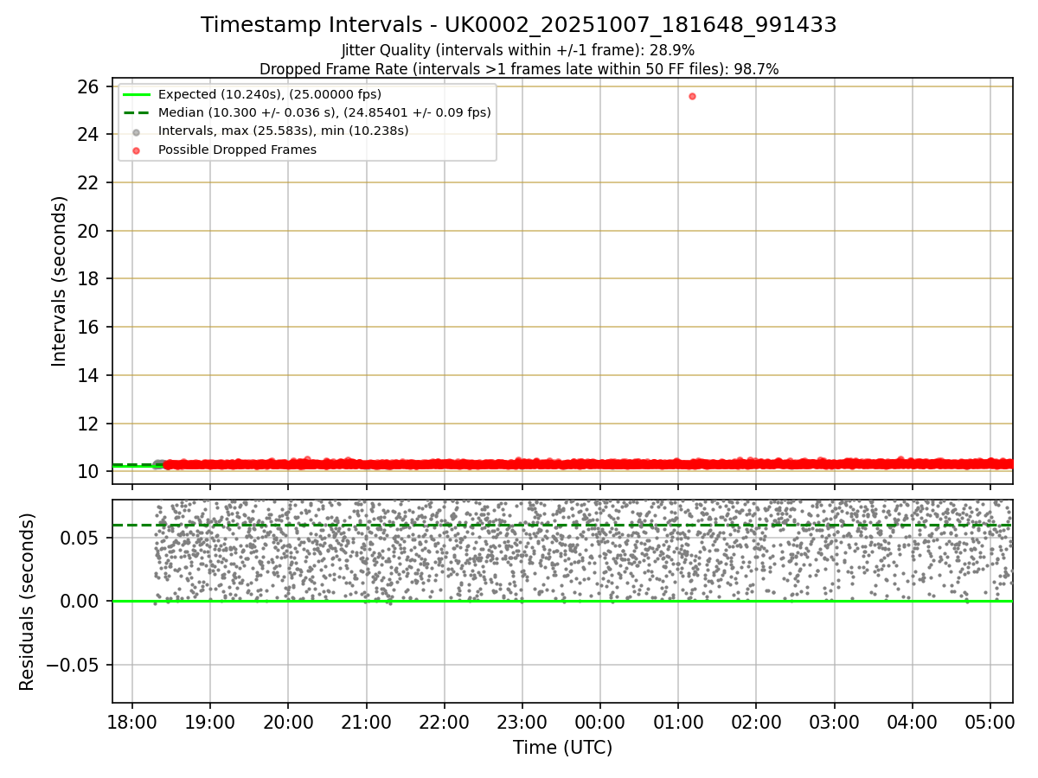Screen dimensions: 1038x778
Task: Click the 18 y-axis tick label
Action: click(87, 278)
